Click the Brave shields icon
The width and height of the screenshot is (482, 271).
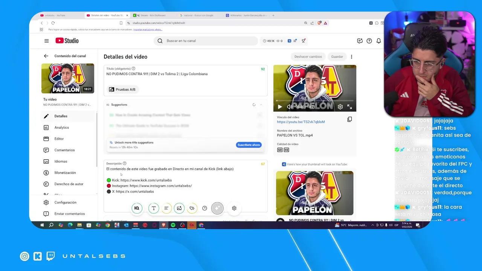point(319,23)
